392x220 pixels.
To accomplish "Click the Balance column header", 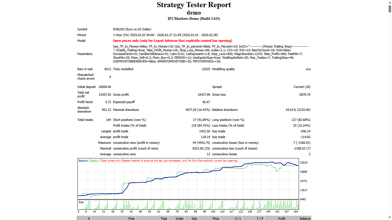I will tap(304, 218).
